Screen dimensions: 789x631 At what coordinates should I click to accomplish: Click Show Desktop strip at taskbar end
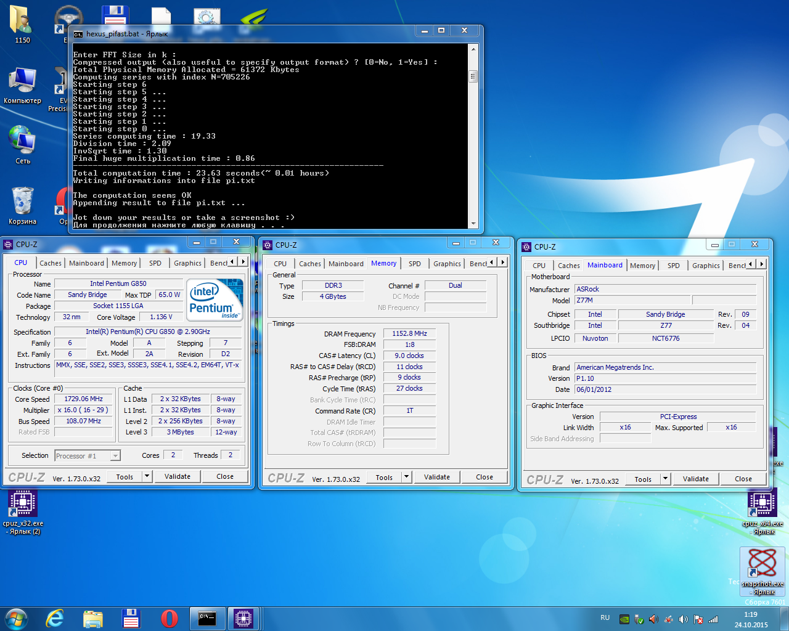[785, 619]
